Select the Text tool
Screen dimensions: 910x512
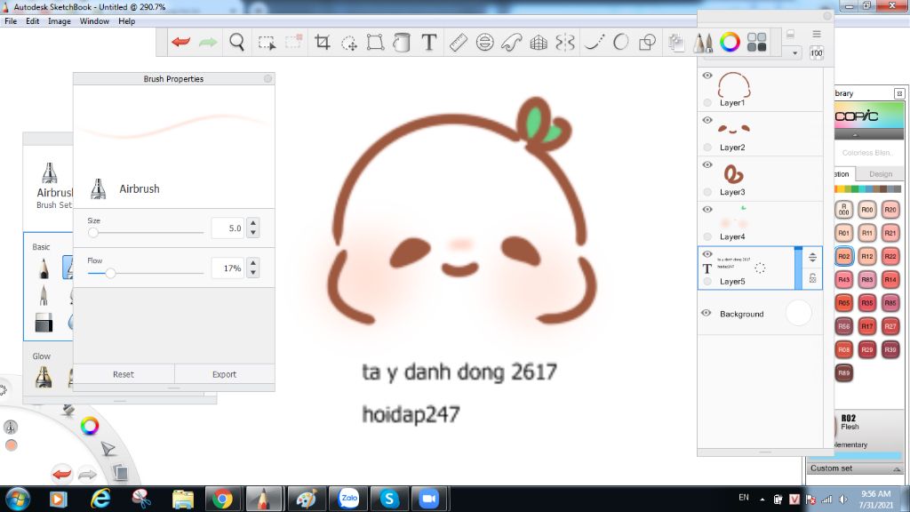[429, 43]
